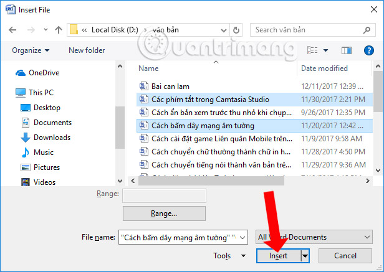The height and width of the screenshot is (272, 384).
Task: Select Cách bấm dây mạng âm tường file
Action: (x=254, y=126)
